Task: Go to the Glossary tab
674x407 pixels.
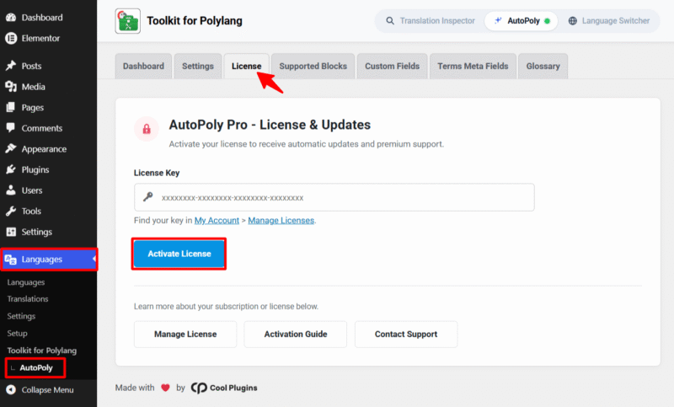Action: (543, 67)
